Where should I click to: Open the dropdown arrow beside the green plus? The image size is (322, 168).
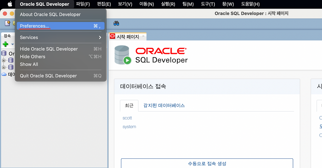[12, 44]
